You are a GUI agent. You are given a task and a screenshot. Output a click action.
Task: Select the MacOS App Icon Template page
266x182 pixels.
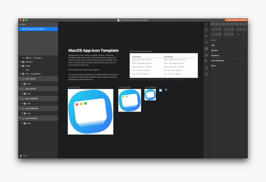tap(38, 29)
